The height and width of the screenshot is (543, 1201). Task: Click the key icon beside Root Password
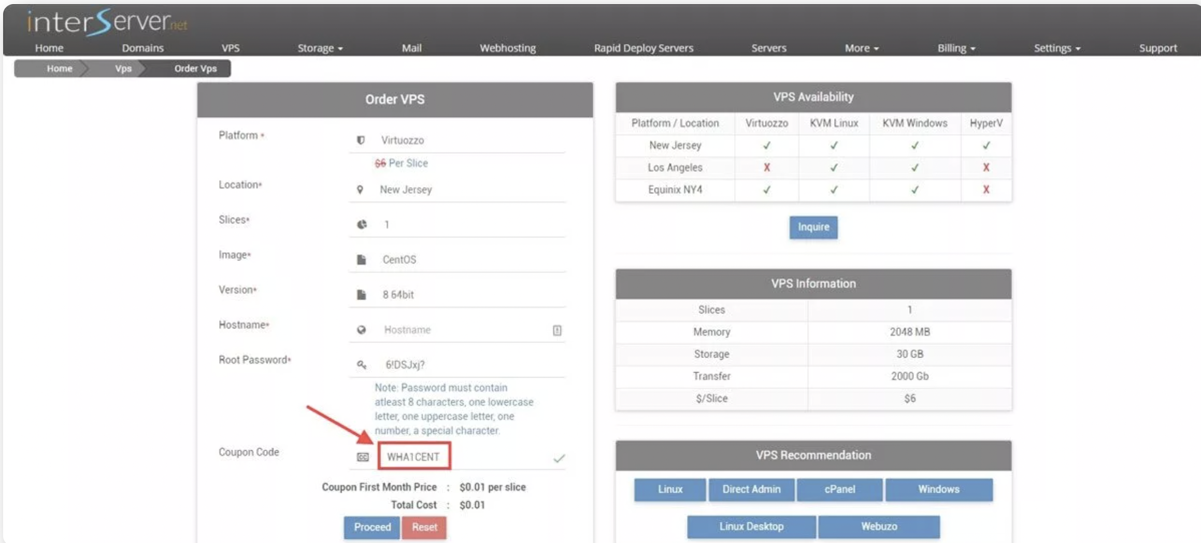362,365
